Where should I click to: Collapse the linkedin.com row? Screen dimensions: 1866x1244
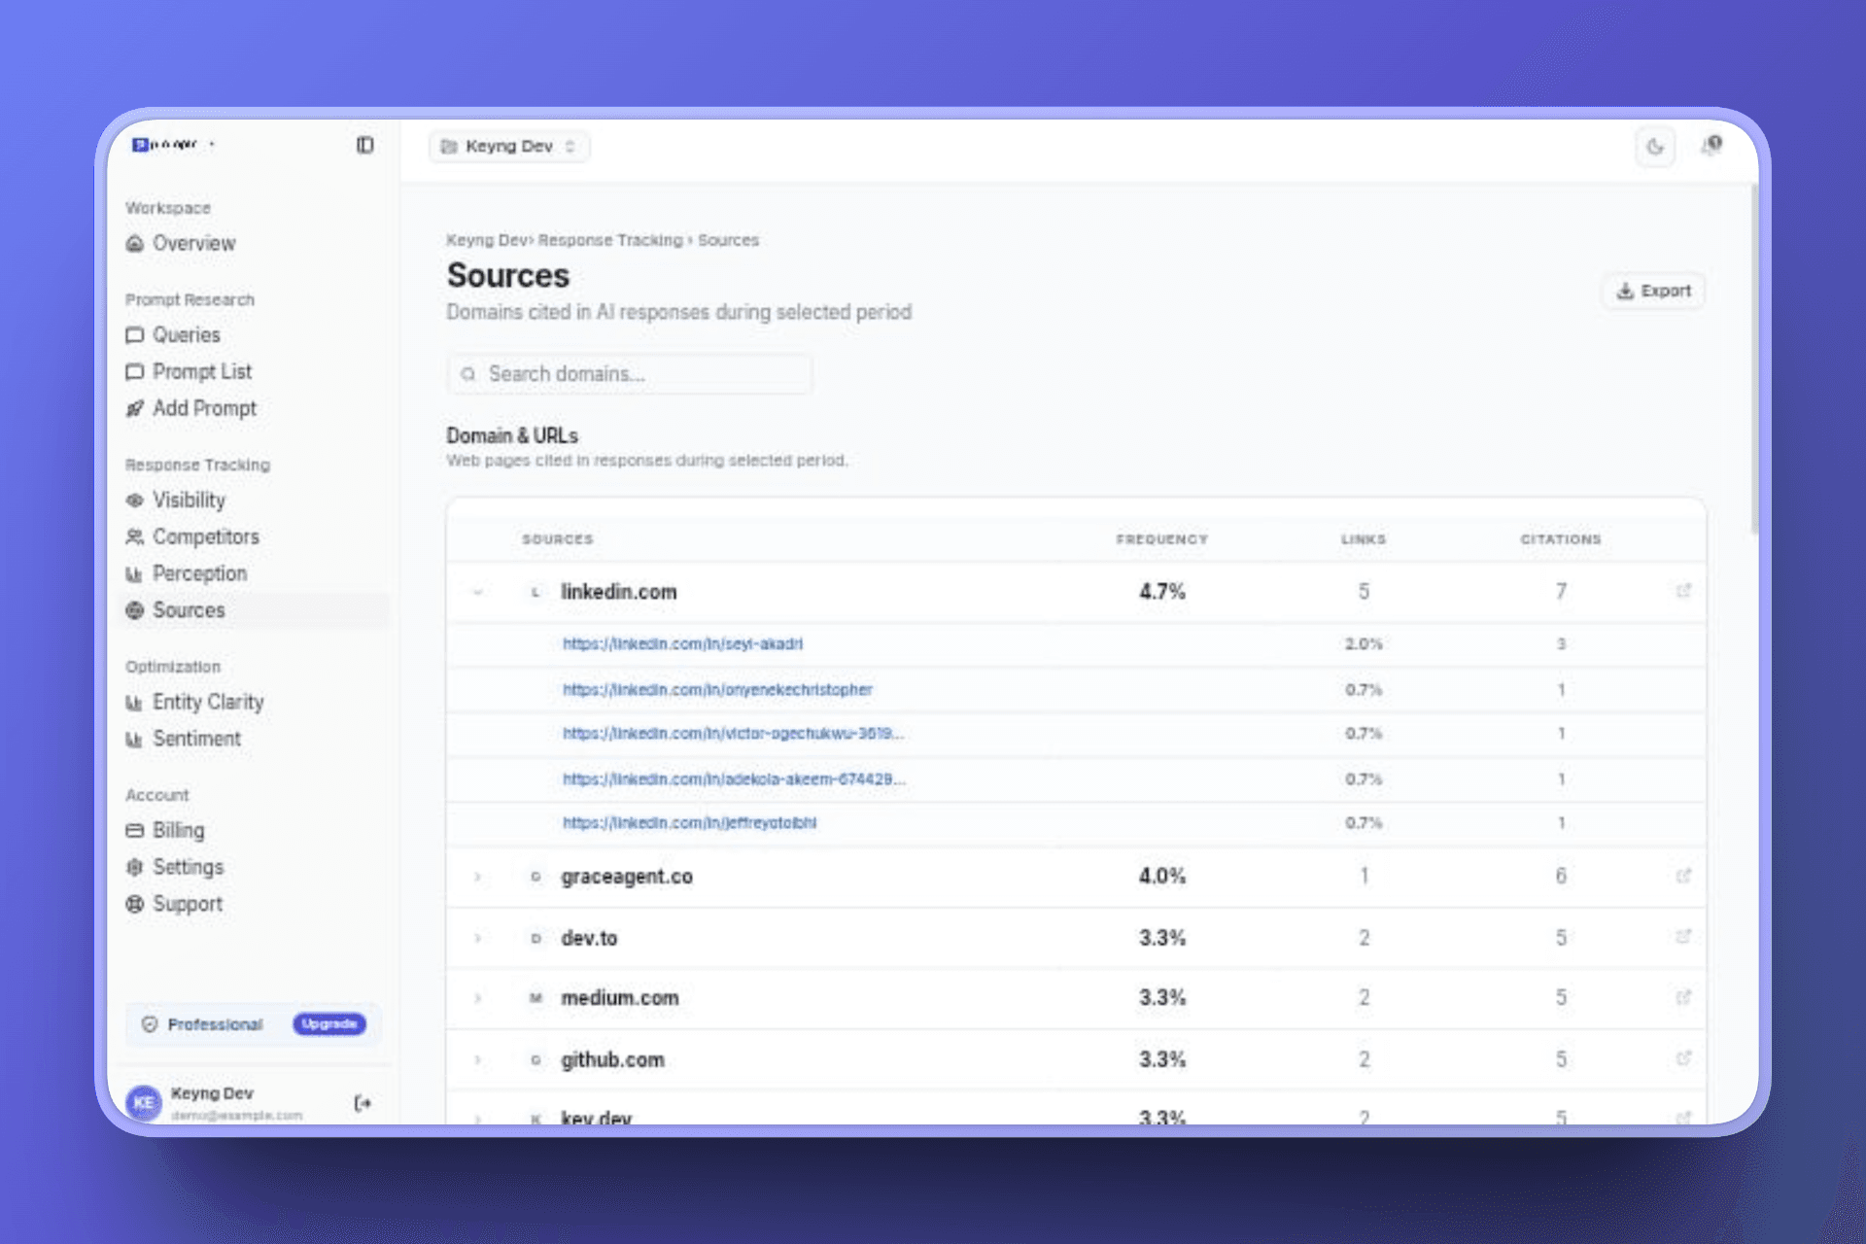click(x=477, y=592)
